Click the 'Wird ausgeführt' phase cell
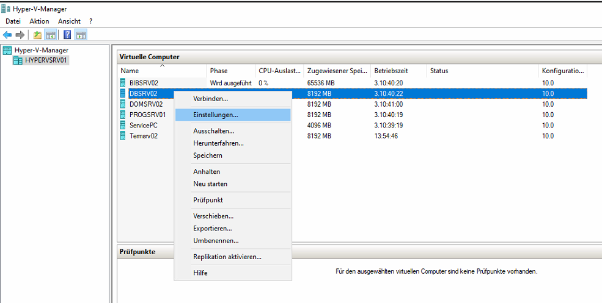 pyautogui.click(x=231, y=83)
